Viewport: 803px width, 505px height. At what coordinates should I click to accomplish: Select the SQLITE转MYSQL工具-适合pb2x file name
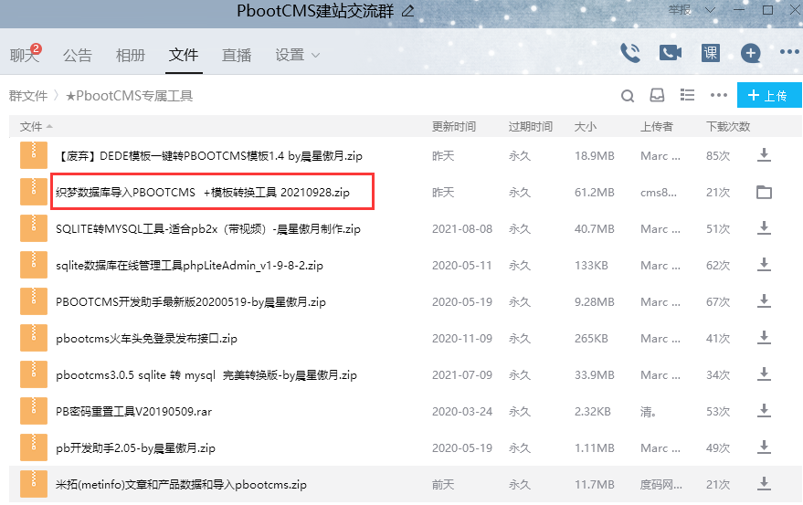[x=208, y=228]
